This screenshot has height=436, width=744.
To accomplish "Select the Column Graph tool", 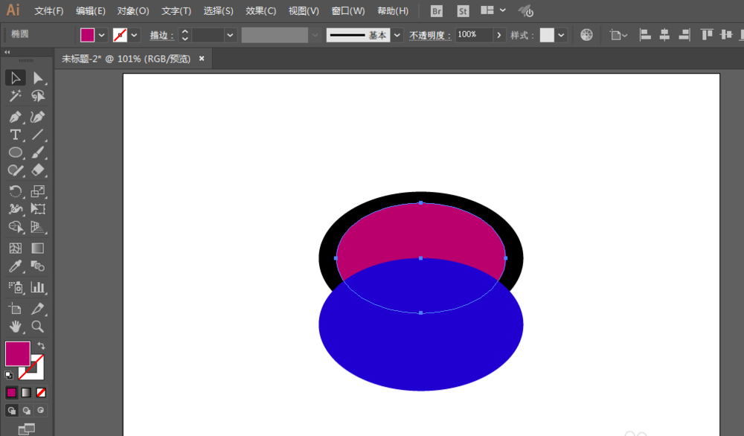I will point(37,287).
